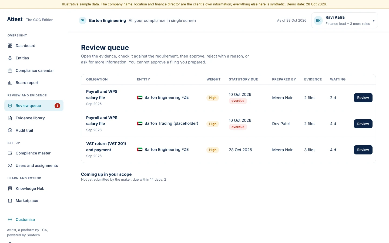This screenshot has height=243, width=389.
Task: Click the Review queue shield icon
Action: click(x=10, y=106)
